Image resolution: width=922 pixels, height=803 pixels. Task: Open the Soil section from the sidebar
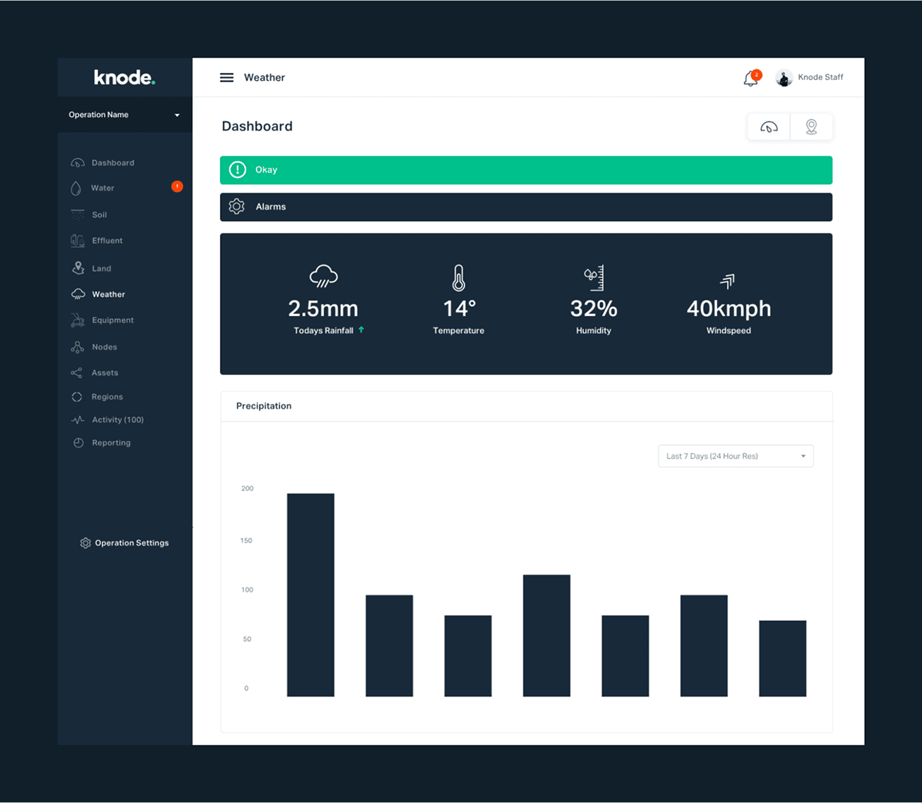pyautogui.click(x=77, y=214)
